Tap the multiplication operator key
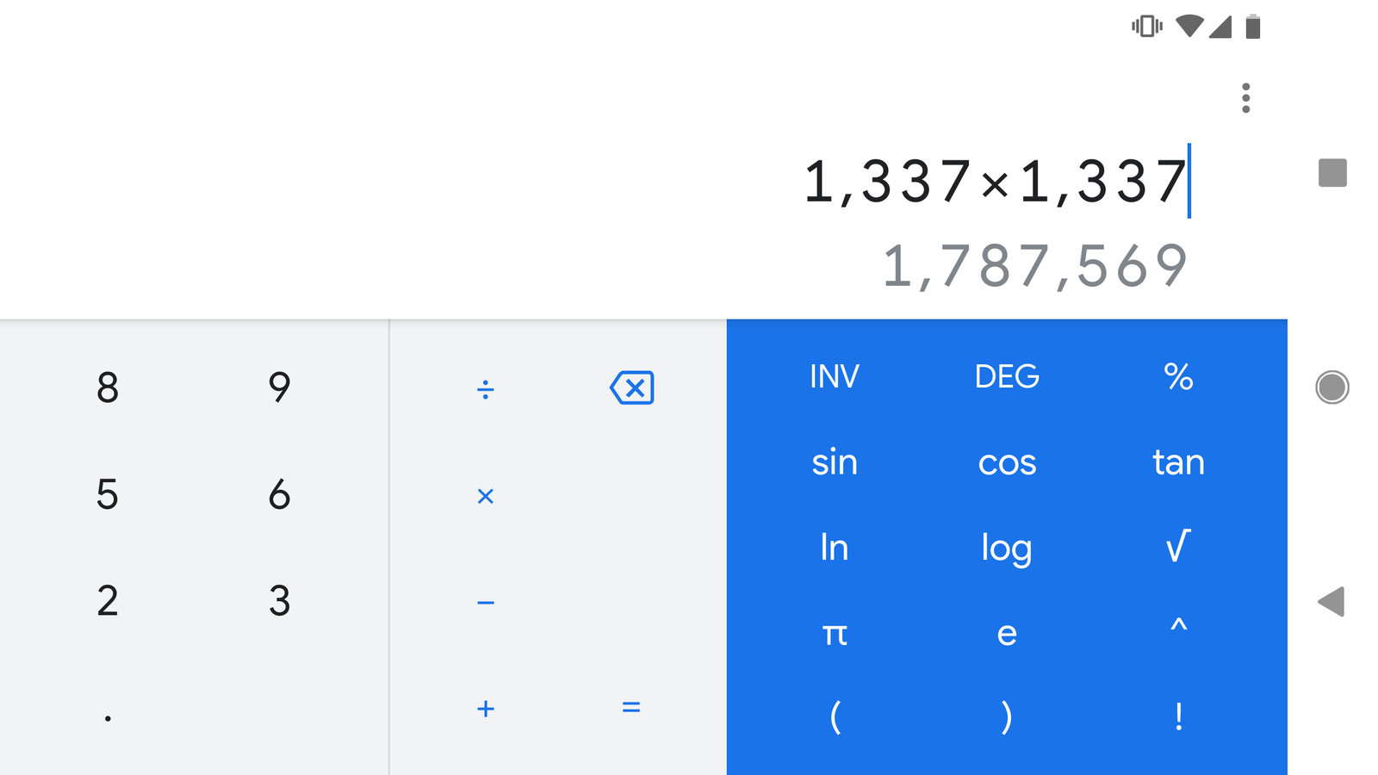1378x775 pixels. (x=486, y=496)
